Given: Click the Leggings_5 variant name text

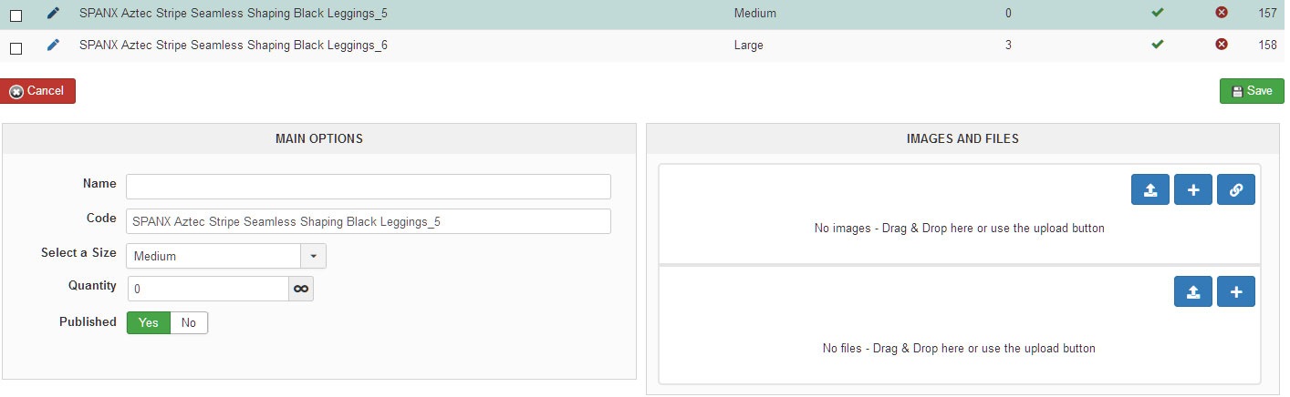Looking at the screenshot, I should 234,14.
